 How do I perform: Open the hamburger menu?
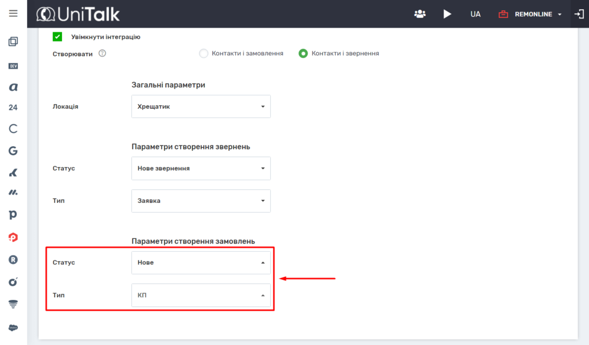click(x=13, y=14)
